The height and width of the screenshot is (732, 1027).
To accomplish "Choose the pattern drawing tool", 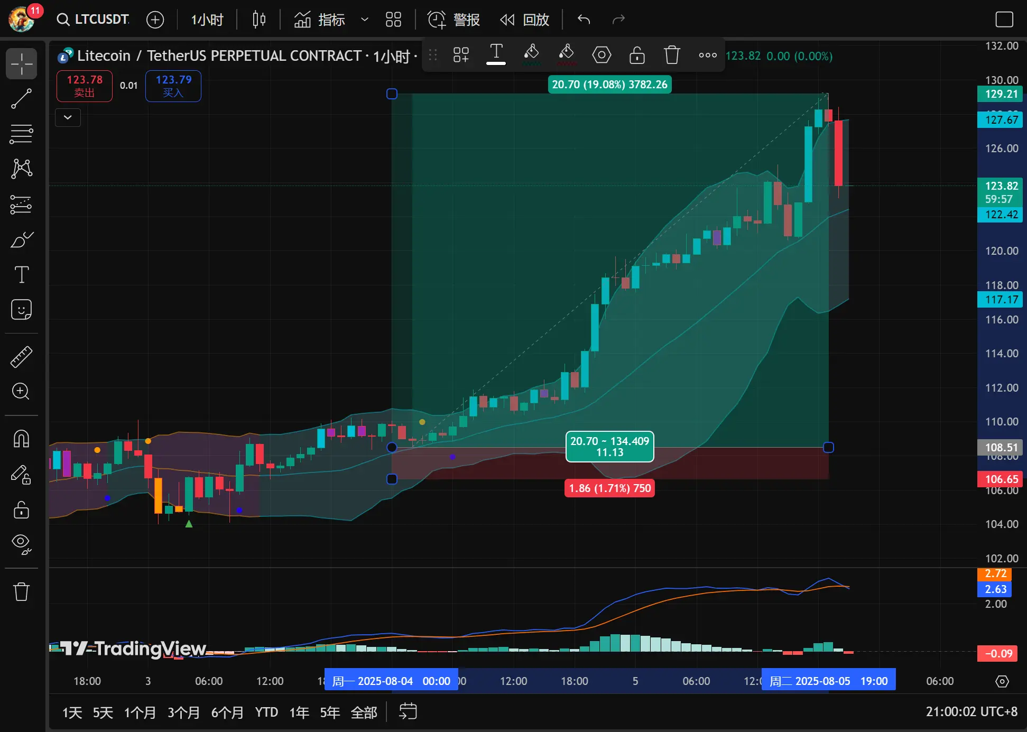I will coord(21,169).
